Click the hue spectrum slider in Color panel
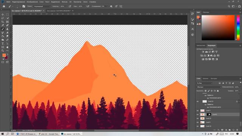242x136 pixels. [x=238, y=28]
